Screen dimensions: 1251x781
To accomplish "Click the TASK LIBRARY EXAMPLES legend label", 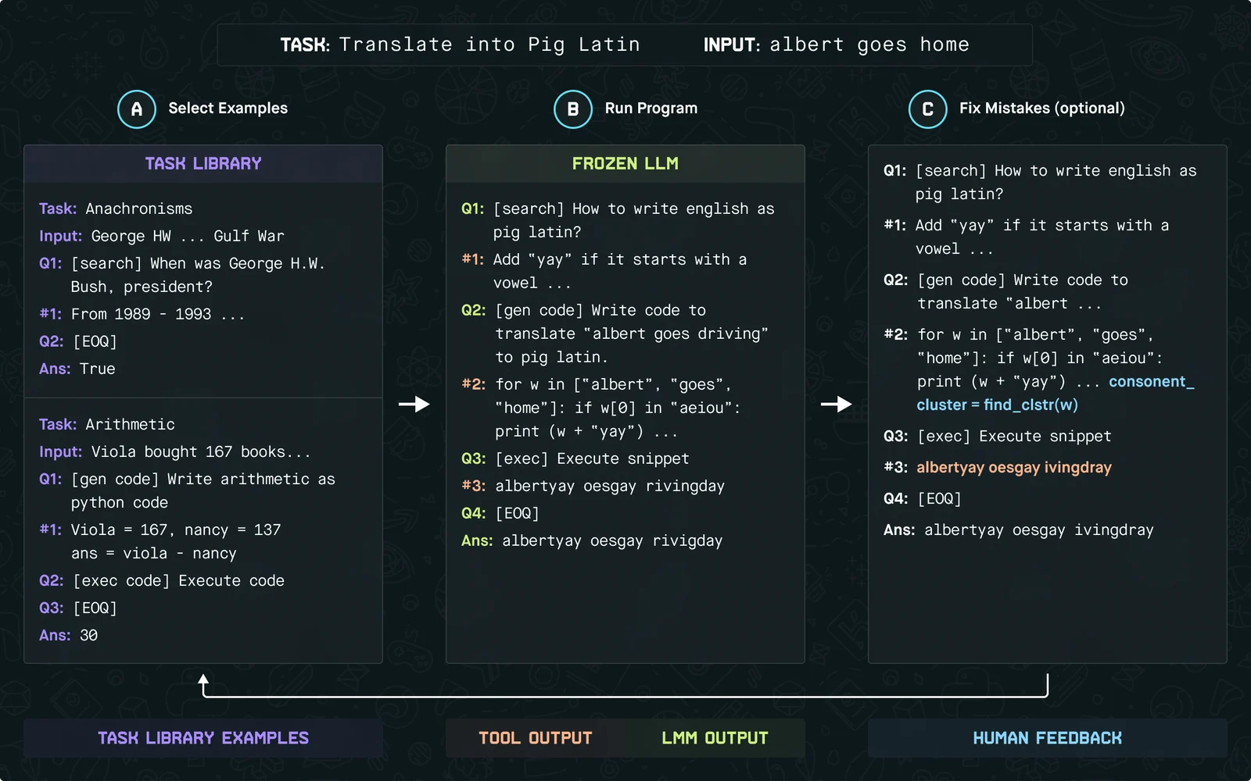I will coord(203,738).
